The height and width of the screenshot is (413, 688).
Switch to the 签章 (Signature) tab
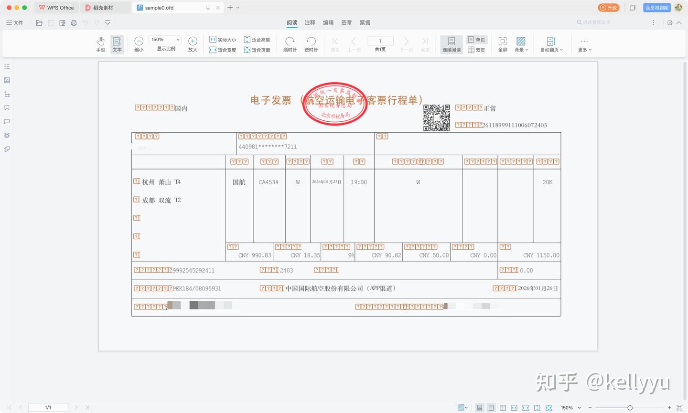346,22
